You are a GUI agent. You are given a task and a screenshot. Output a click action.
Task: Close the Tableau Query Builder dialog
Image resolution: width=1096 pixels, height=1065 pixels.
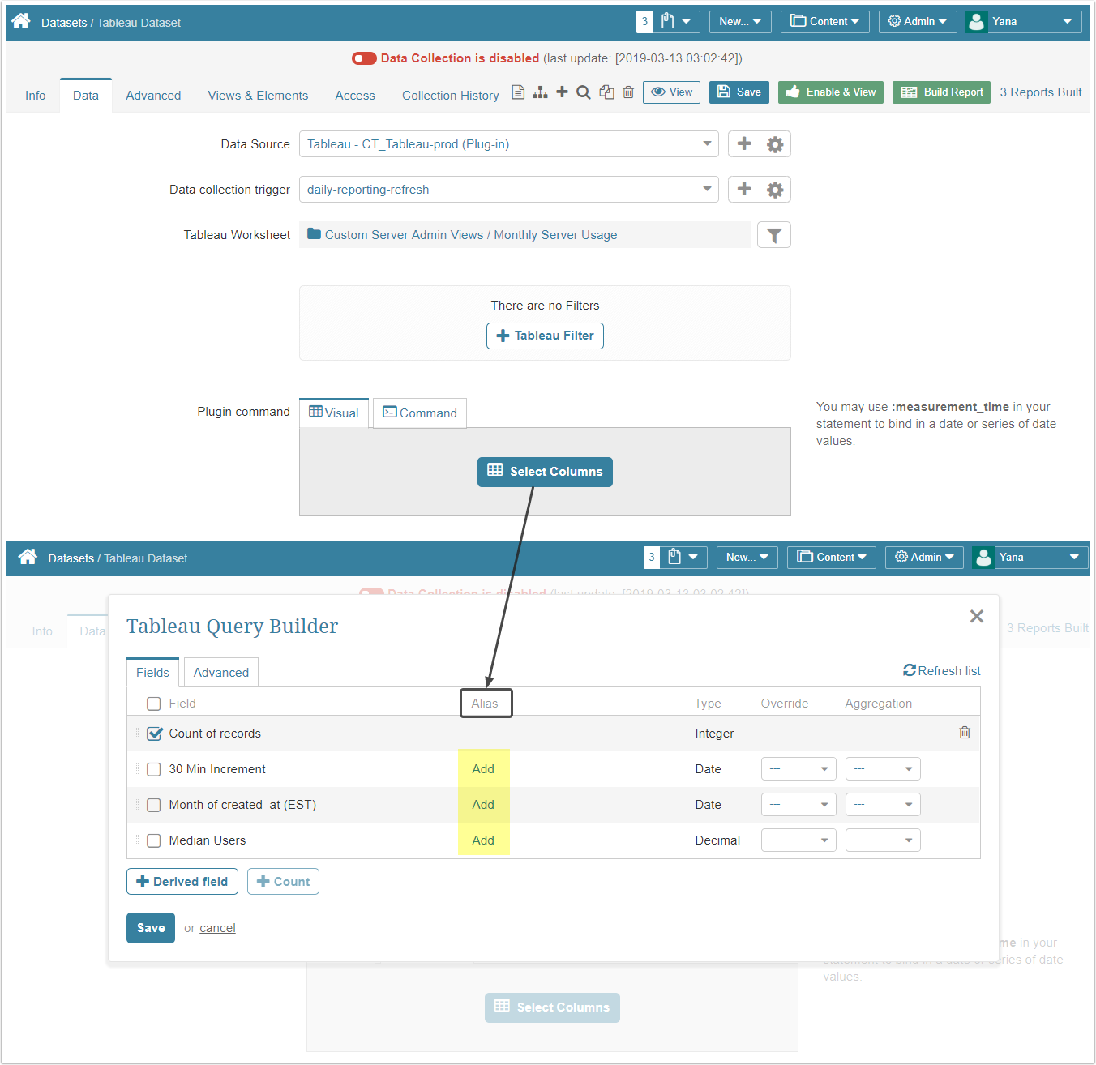click(x=977, y=617)
